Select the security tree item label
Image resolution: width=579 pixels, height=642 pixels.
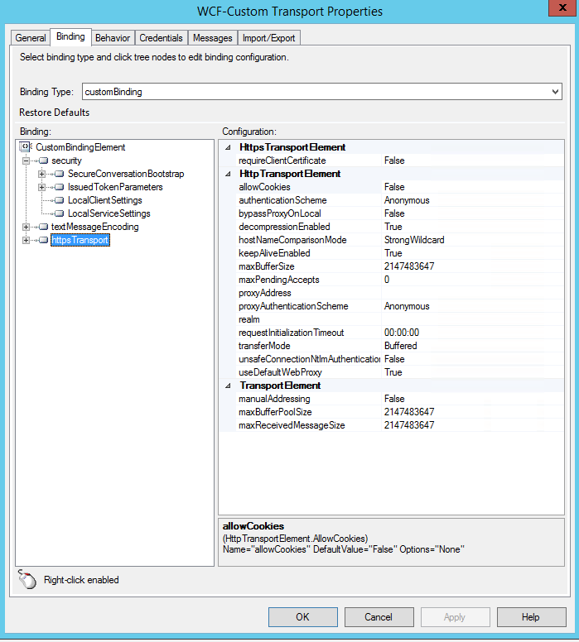click(x=66, y=160)
